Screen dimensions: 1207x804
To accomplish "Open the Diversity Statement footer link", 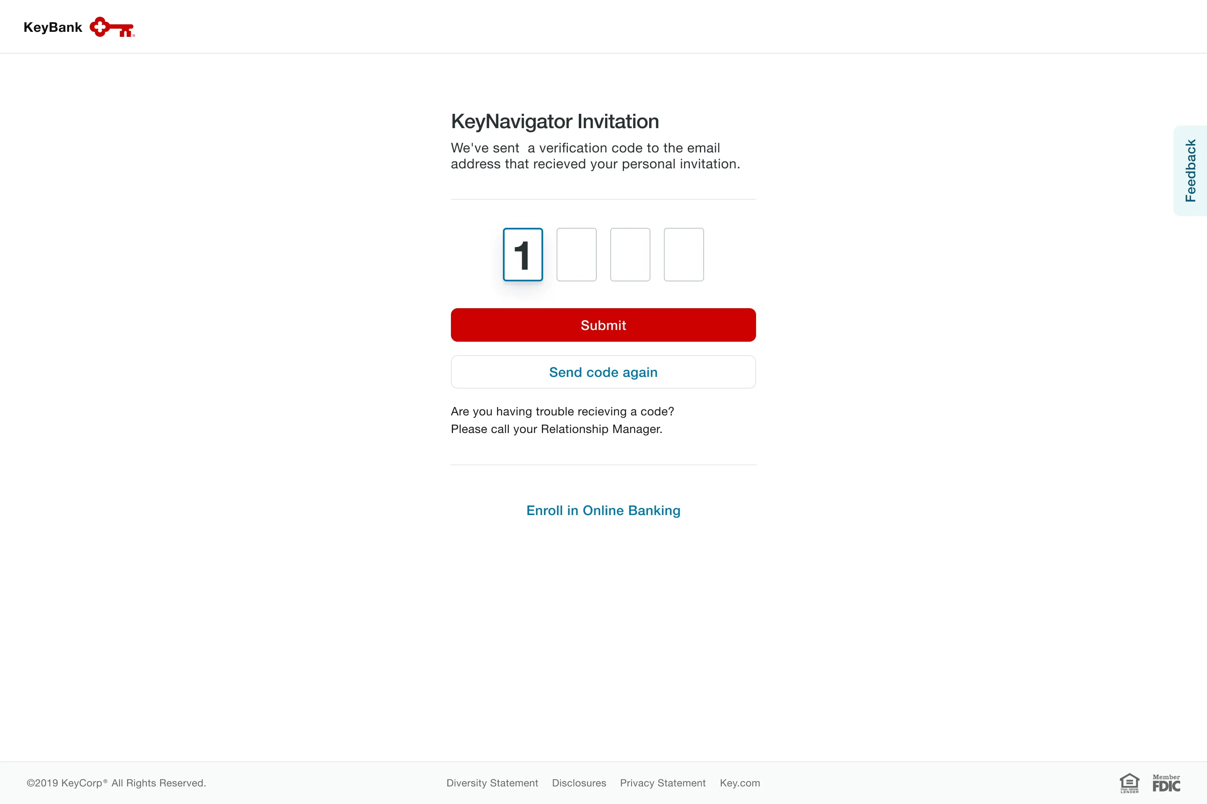I will click(x=492, y=783).
